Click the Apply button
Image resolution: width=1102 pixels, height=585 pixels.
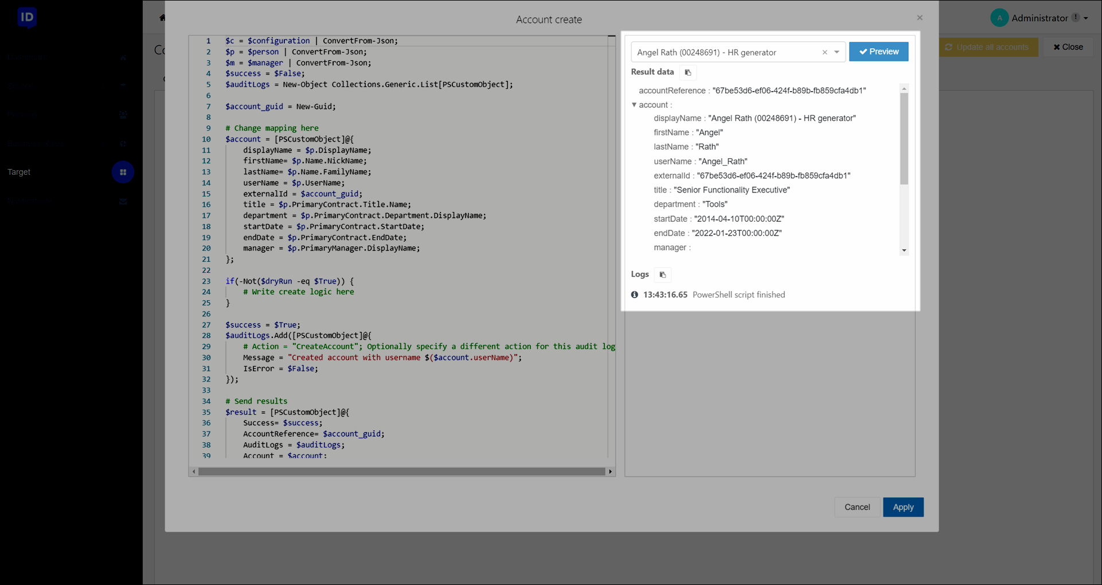[x=903, y=507]
